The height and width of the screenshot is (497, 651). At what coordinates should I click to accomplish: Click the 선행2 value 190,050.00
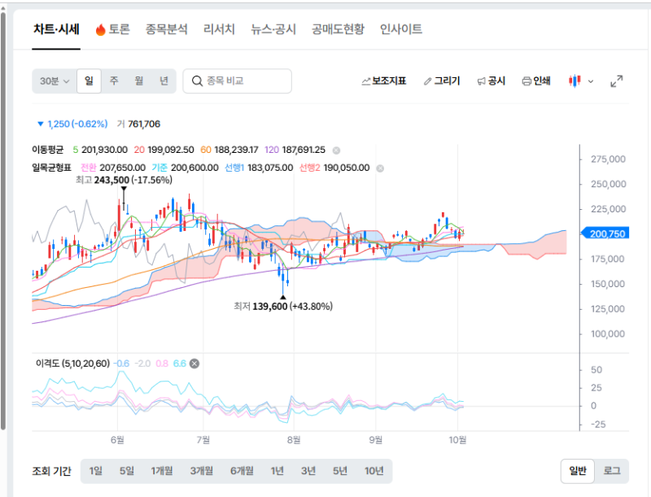tap(347, 168)
